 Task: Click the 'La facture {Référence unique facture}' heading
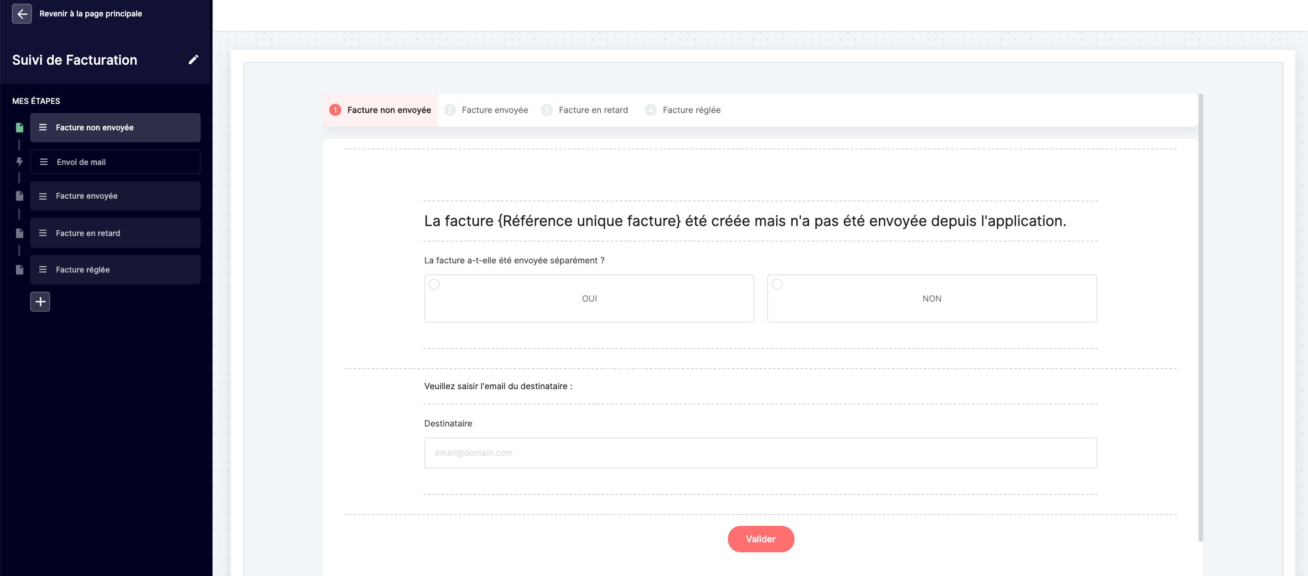coord(745,221)
